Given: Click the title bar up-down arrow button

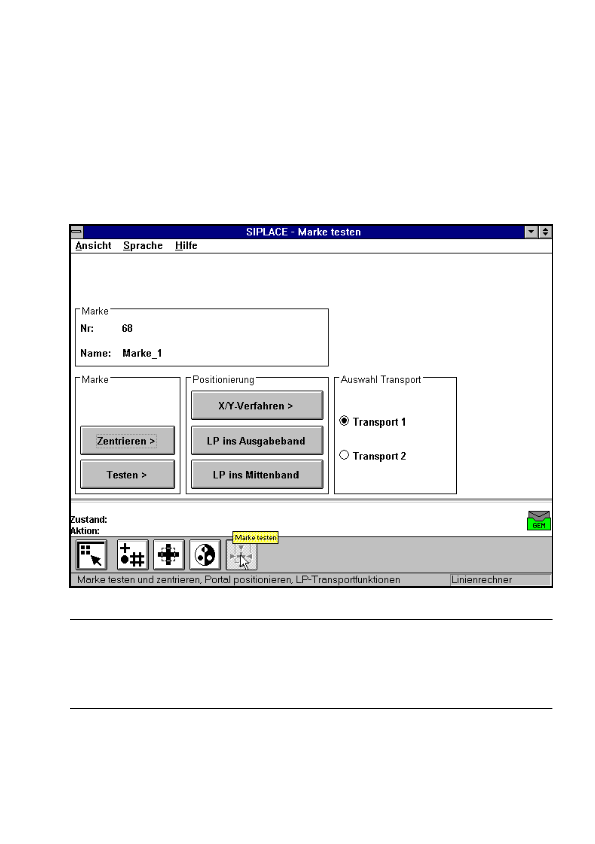Looking at the screenshot, I should point(545,232).
